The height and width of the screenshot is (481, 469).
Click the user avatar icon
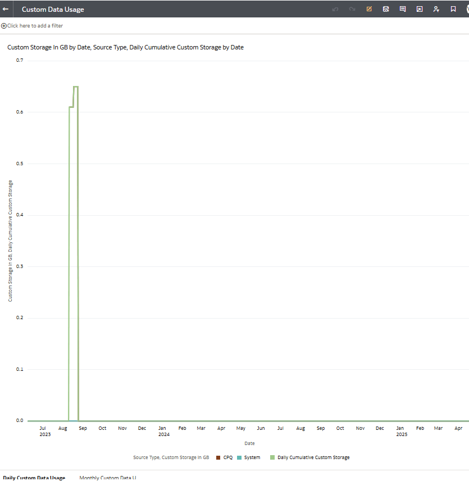(x=467, y=9)
